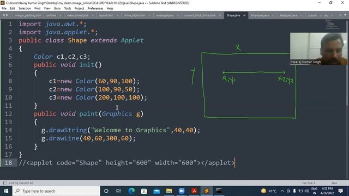Open Microsoft Store from the taskbar
The width and height of the screenshot is (349, 196).
[x=144, y=191]
